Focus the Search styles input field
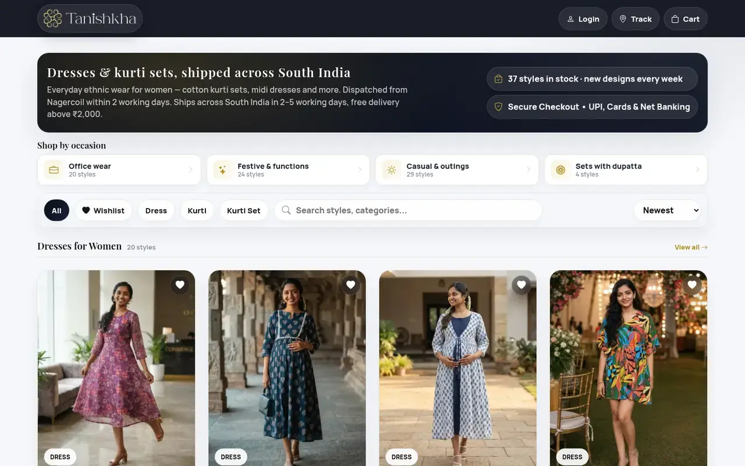The height and width of the screenshot is (466, 745). (408, 210)
